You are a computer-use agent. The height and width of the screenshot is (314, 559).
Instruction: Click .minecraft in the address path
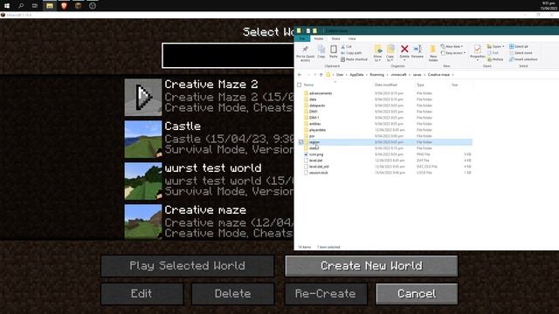click(398, 75)
